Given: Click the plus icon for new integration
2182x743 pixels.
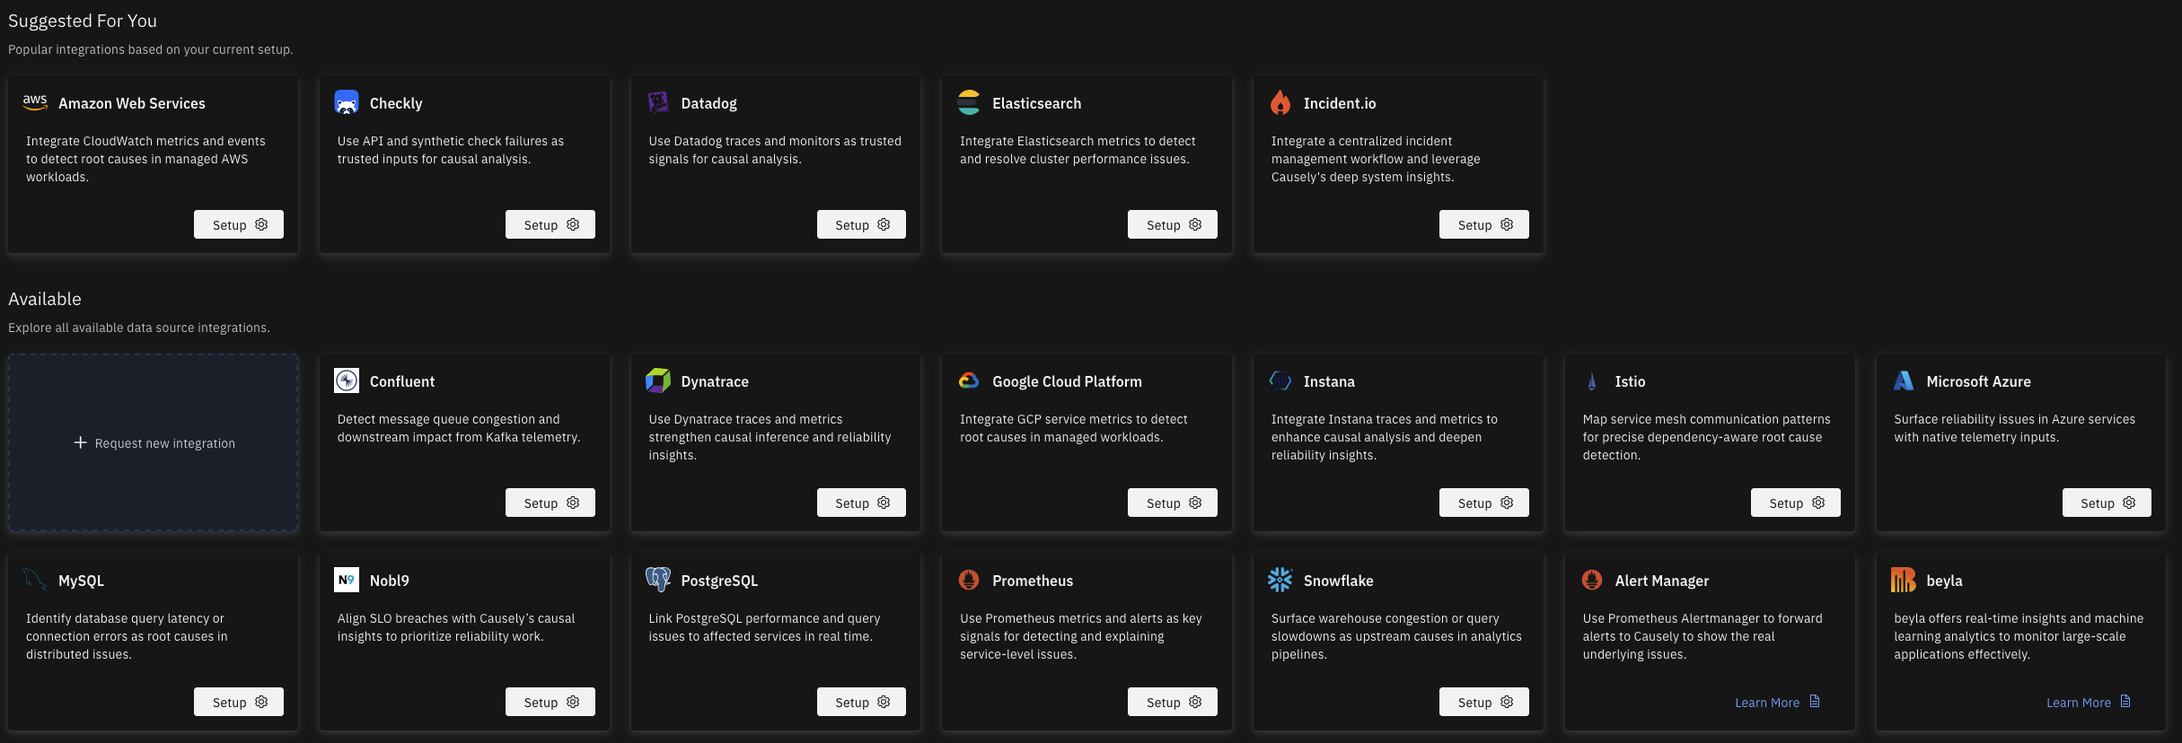Looking at the screenshot, I should [80, 442].
